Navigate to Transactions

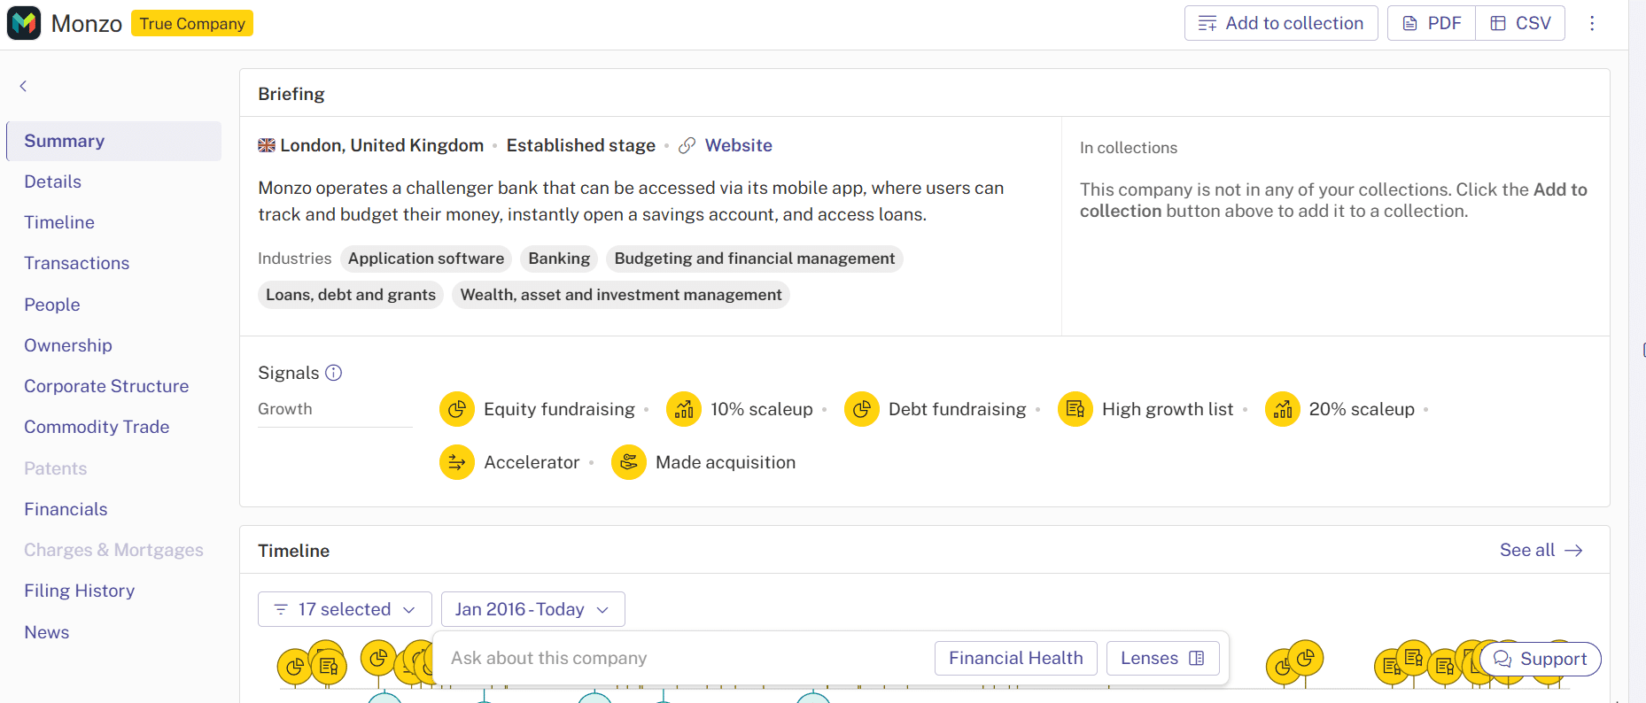77,263
